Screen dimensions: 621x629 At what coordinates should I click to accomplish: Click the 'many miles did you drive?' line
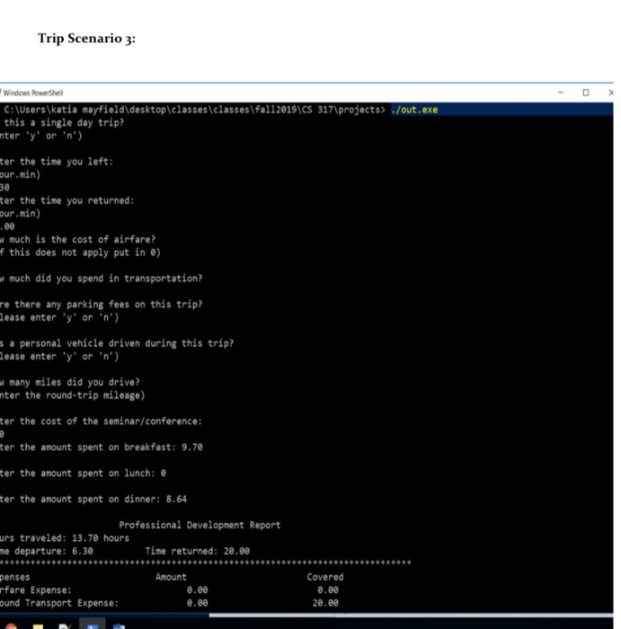click(75, 382)
